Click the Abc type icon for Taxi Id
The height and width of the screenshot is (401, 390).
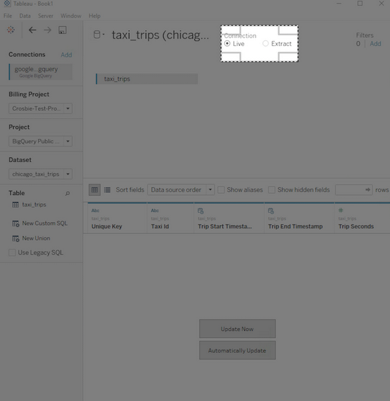[155, 211]
